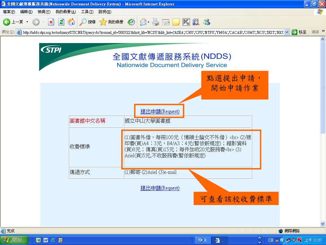This screenshot has width=326, height=245.
Task: Click the taskbar clock 上午 11:07
Action: (x=313, y=240)
